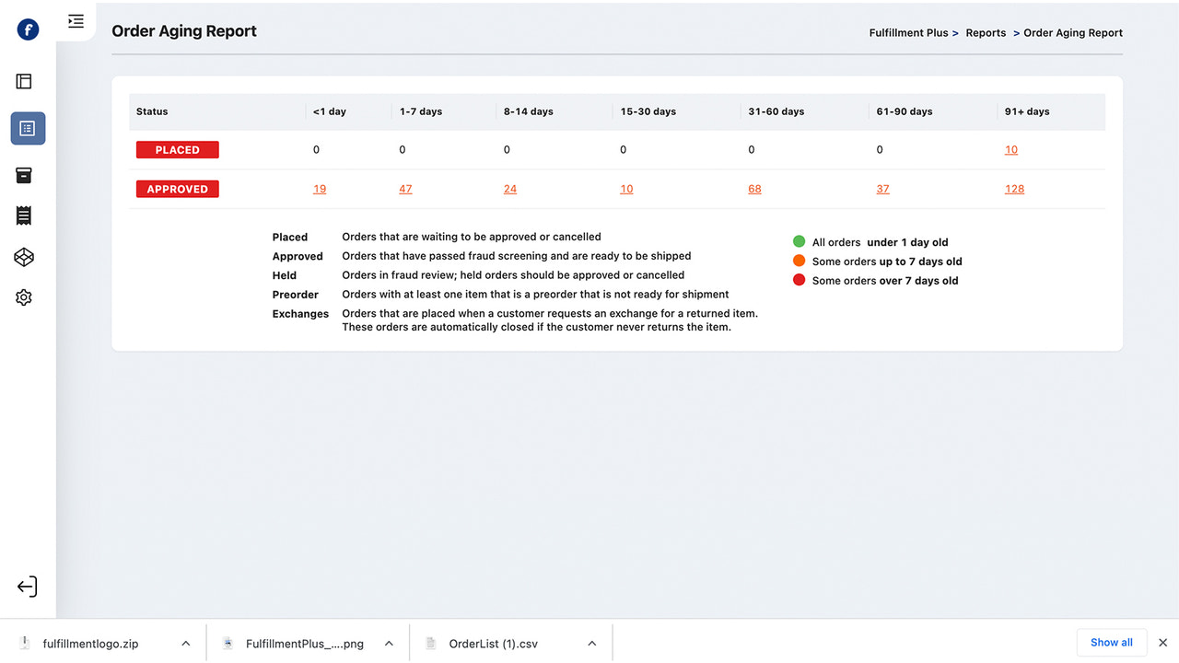Open the OrderList (1).csv download

[493, 644]
